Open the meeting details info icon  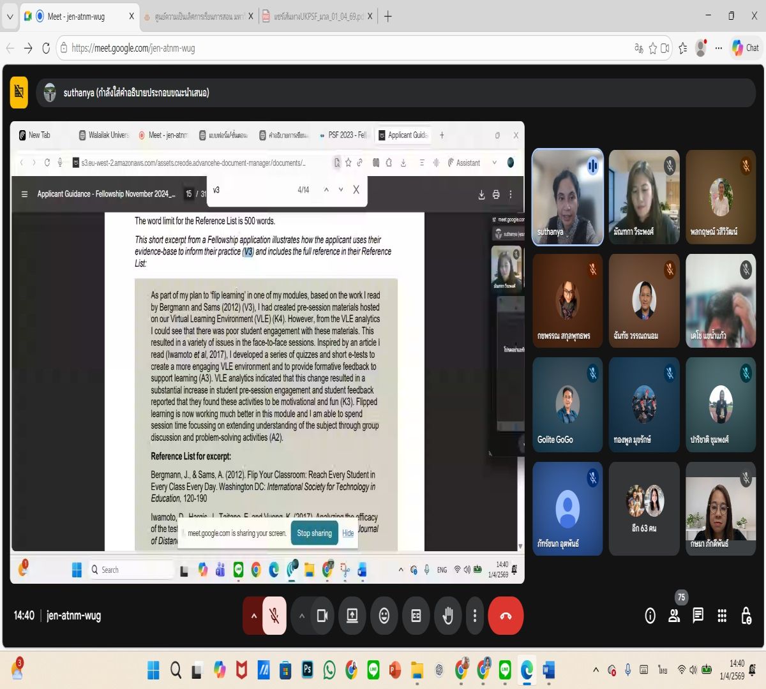[x=650, y=616]
